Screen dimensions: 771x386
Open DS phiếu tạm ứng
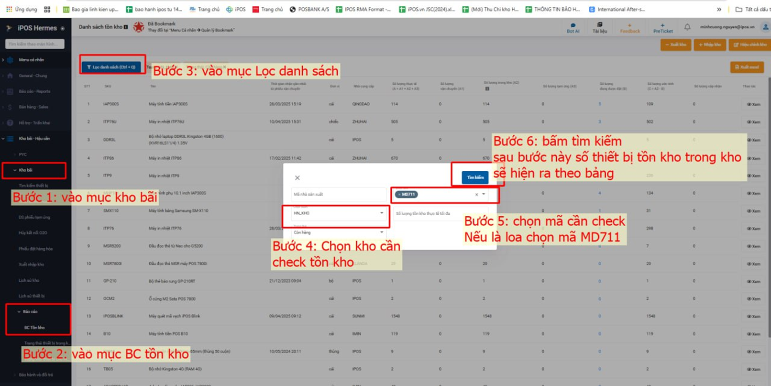pyautogui.click(x=34, y=217)
